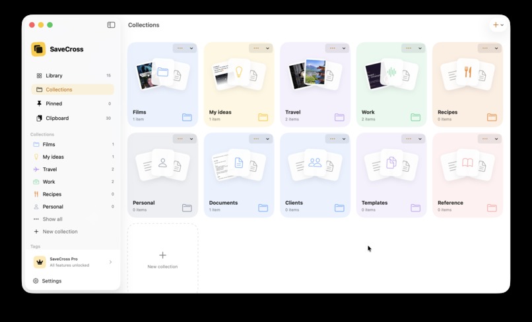Go to Library in the sidebar

point(73,76)
